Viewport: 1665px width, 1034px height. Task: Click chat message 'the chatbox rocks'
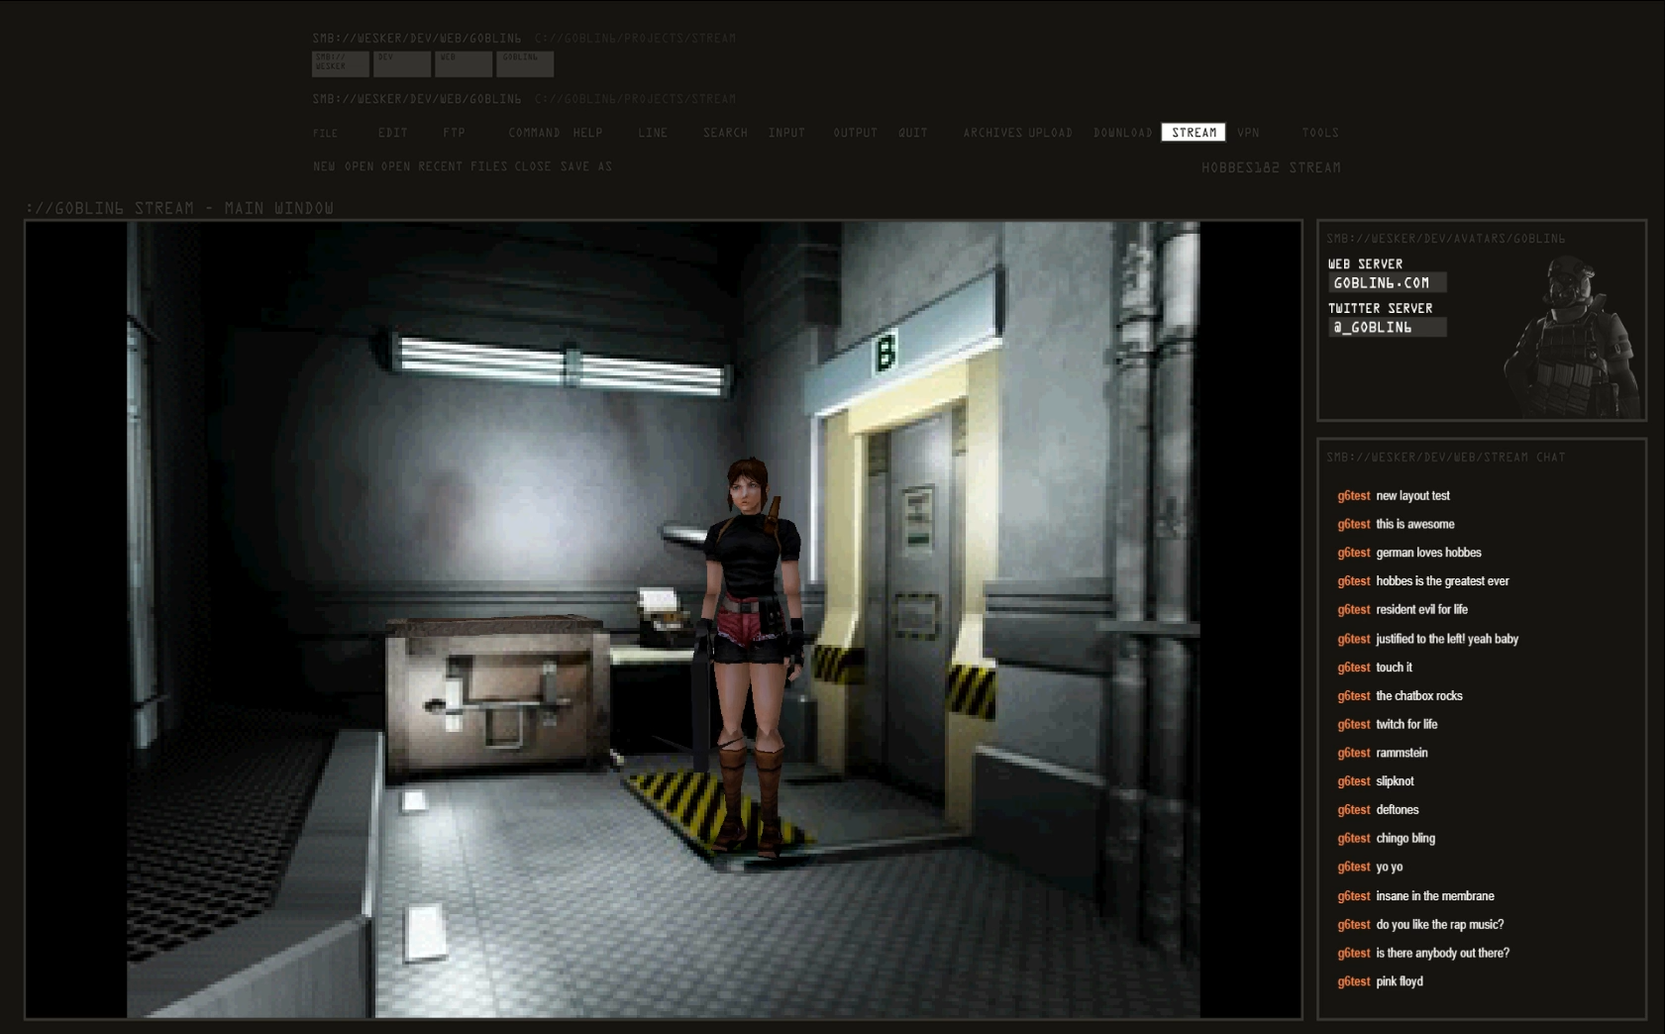(1419, 696)
